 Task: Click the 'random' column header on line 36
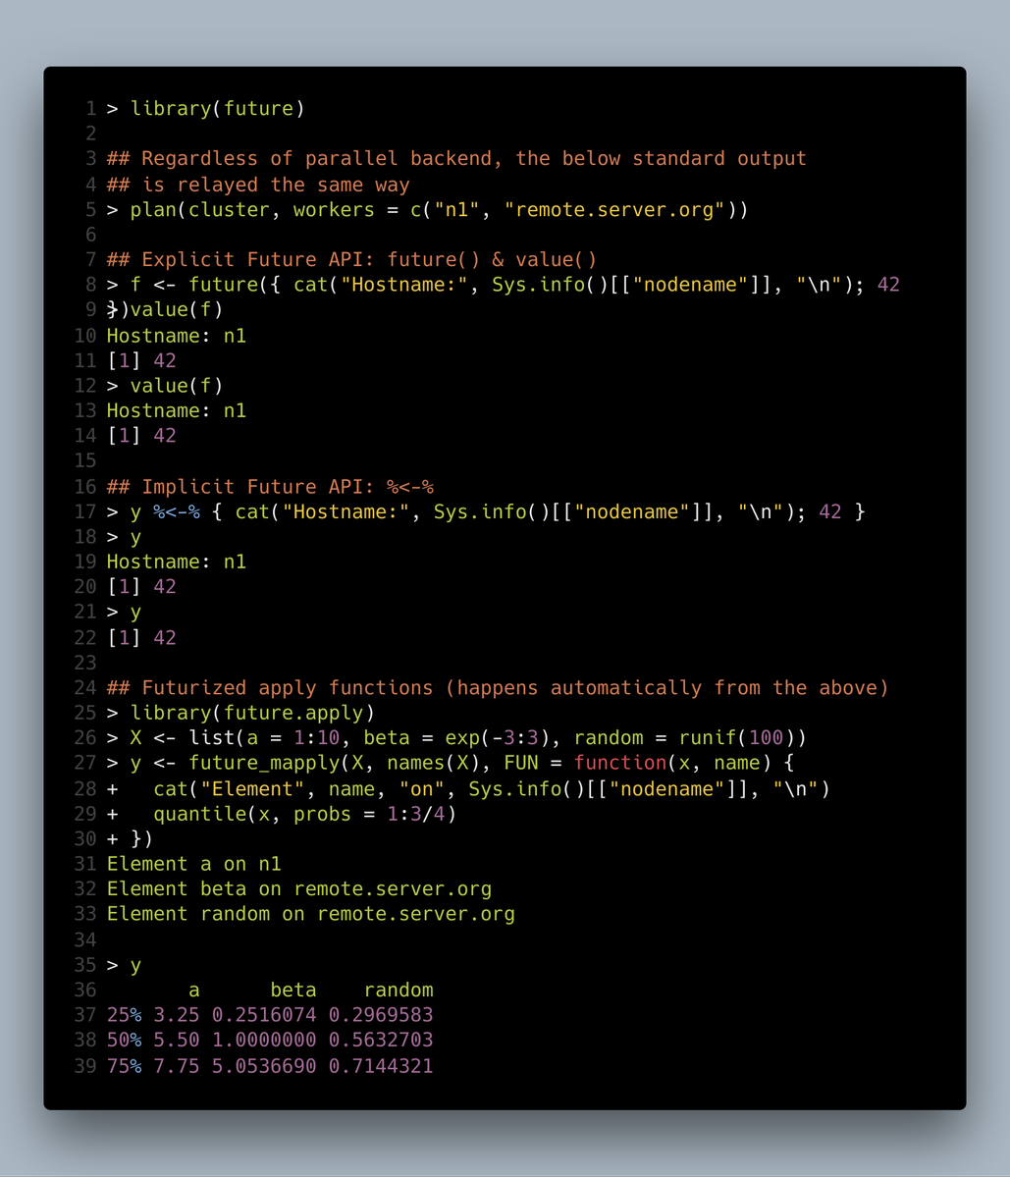(x=399, y=990)
